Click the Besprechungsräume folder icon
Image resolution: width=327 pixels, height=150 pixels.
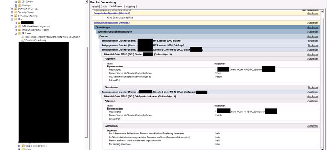tap(23, 146)
